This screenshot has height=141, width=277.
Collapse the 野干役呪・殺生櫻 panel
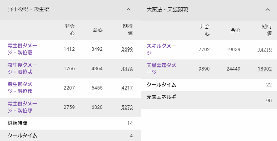129,10
